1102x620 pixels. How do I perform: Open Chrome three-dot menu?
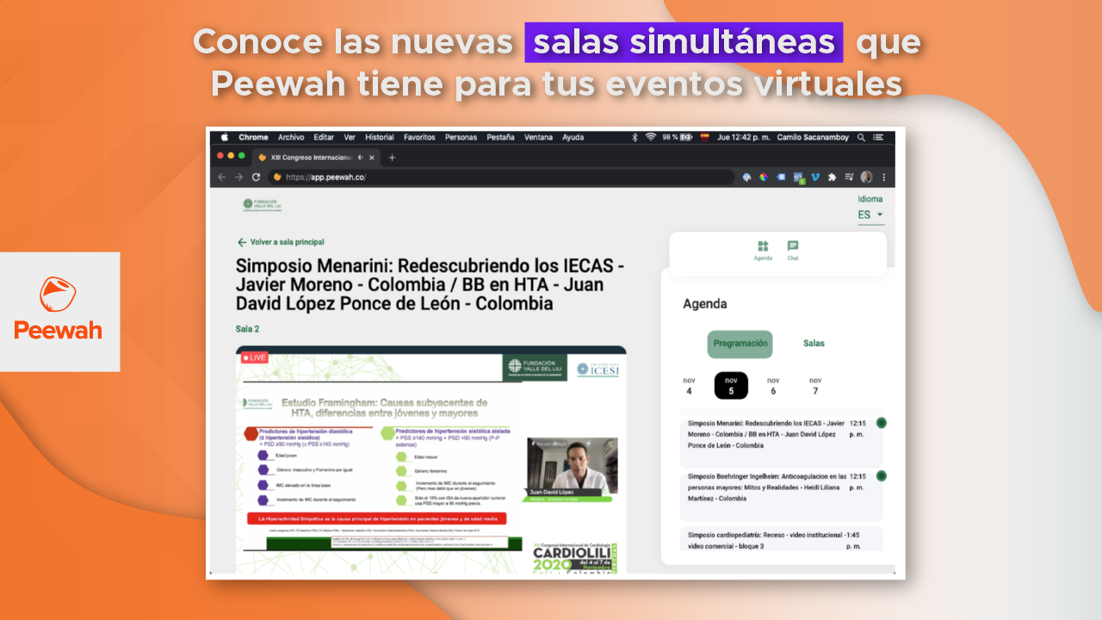[x=883, y=177]
